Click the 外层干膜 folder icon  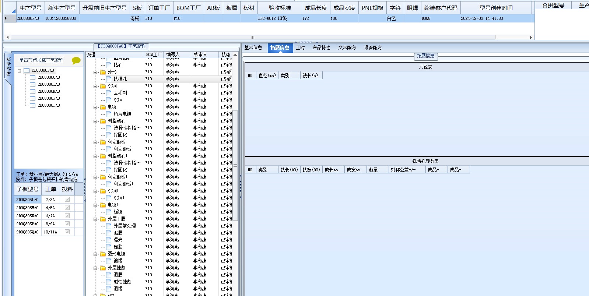tap(103, 219)
